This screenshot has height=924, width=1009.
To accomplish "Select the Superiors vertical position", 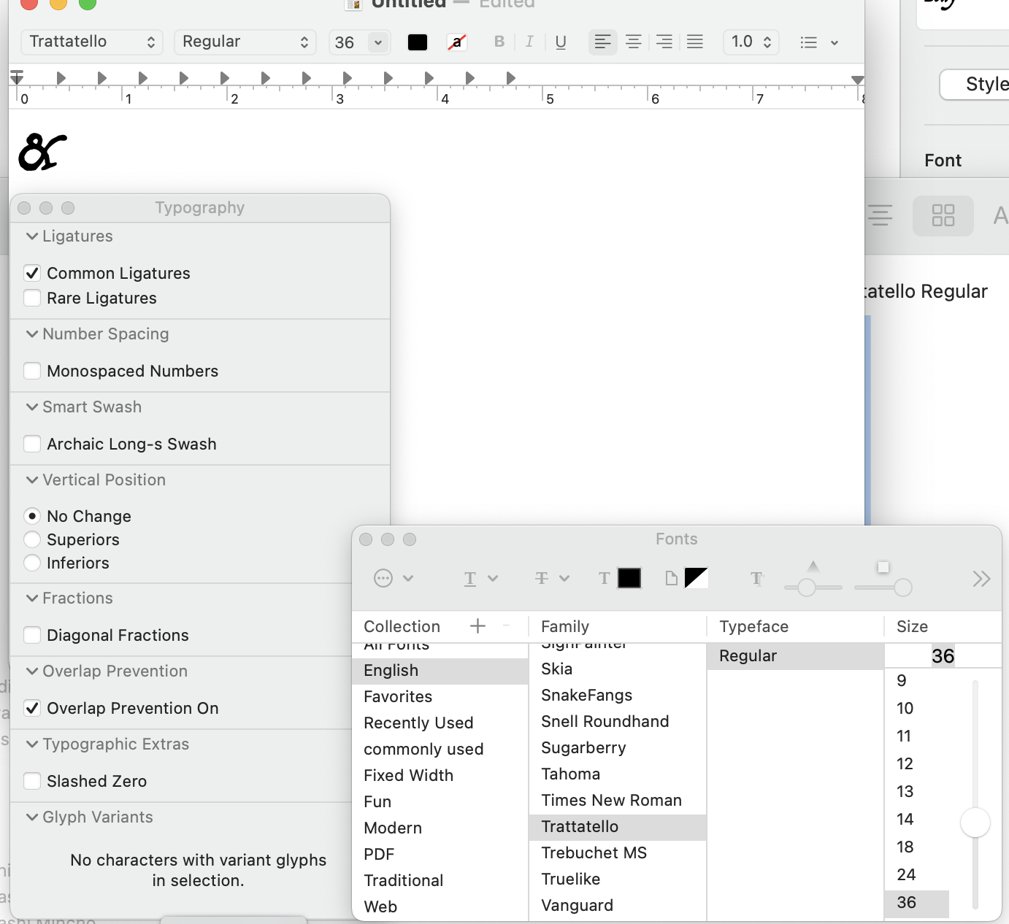I will pyautogui.click(x=32, y=539).
